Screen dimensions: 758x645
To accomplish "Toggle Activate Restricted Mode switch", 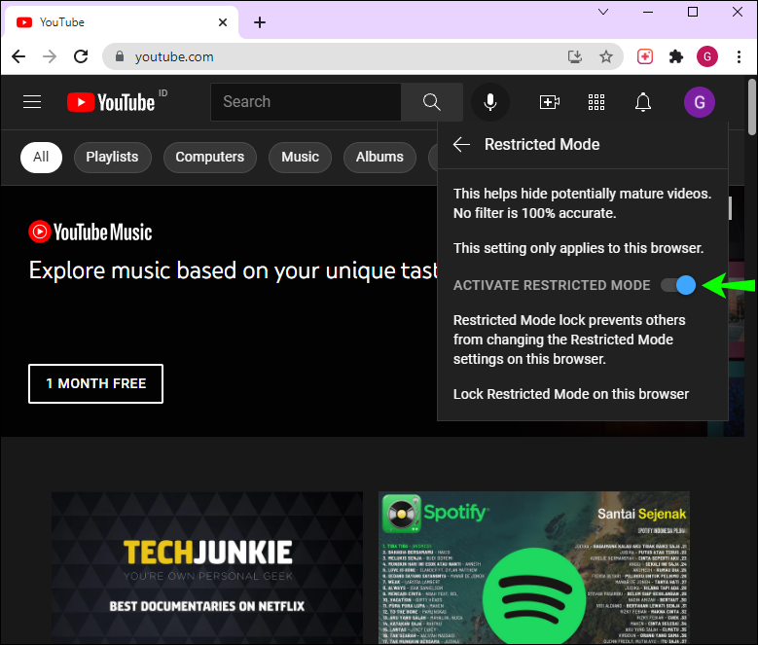I will (x=678, y=285).
